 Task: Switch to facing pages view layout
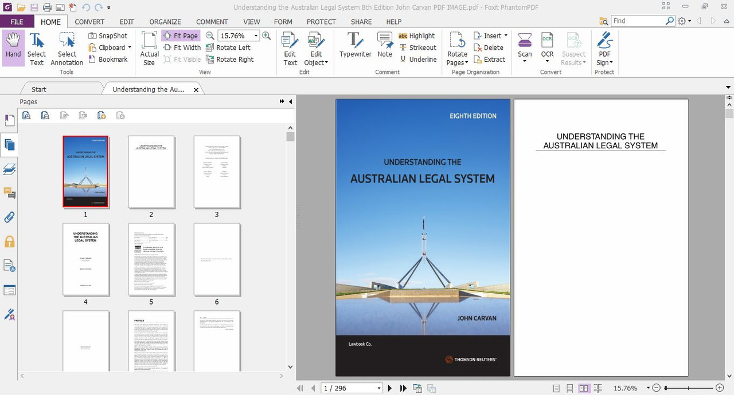[584, 388]
